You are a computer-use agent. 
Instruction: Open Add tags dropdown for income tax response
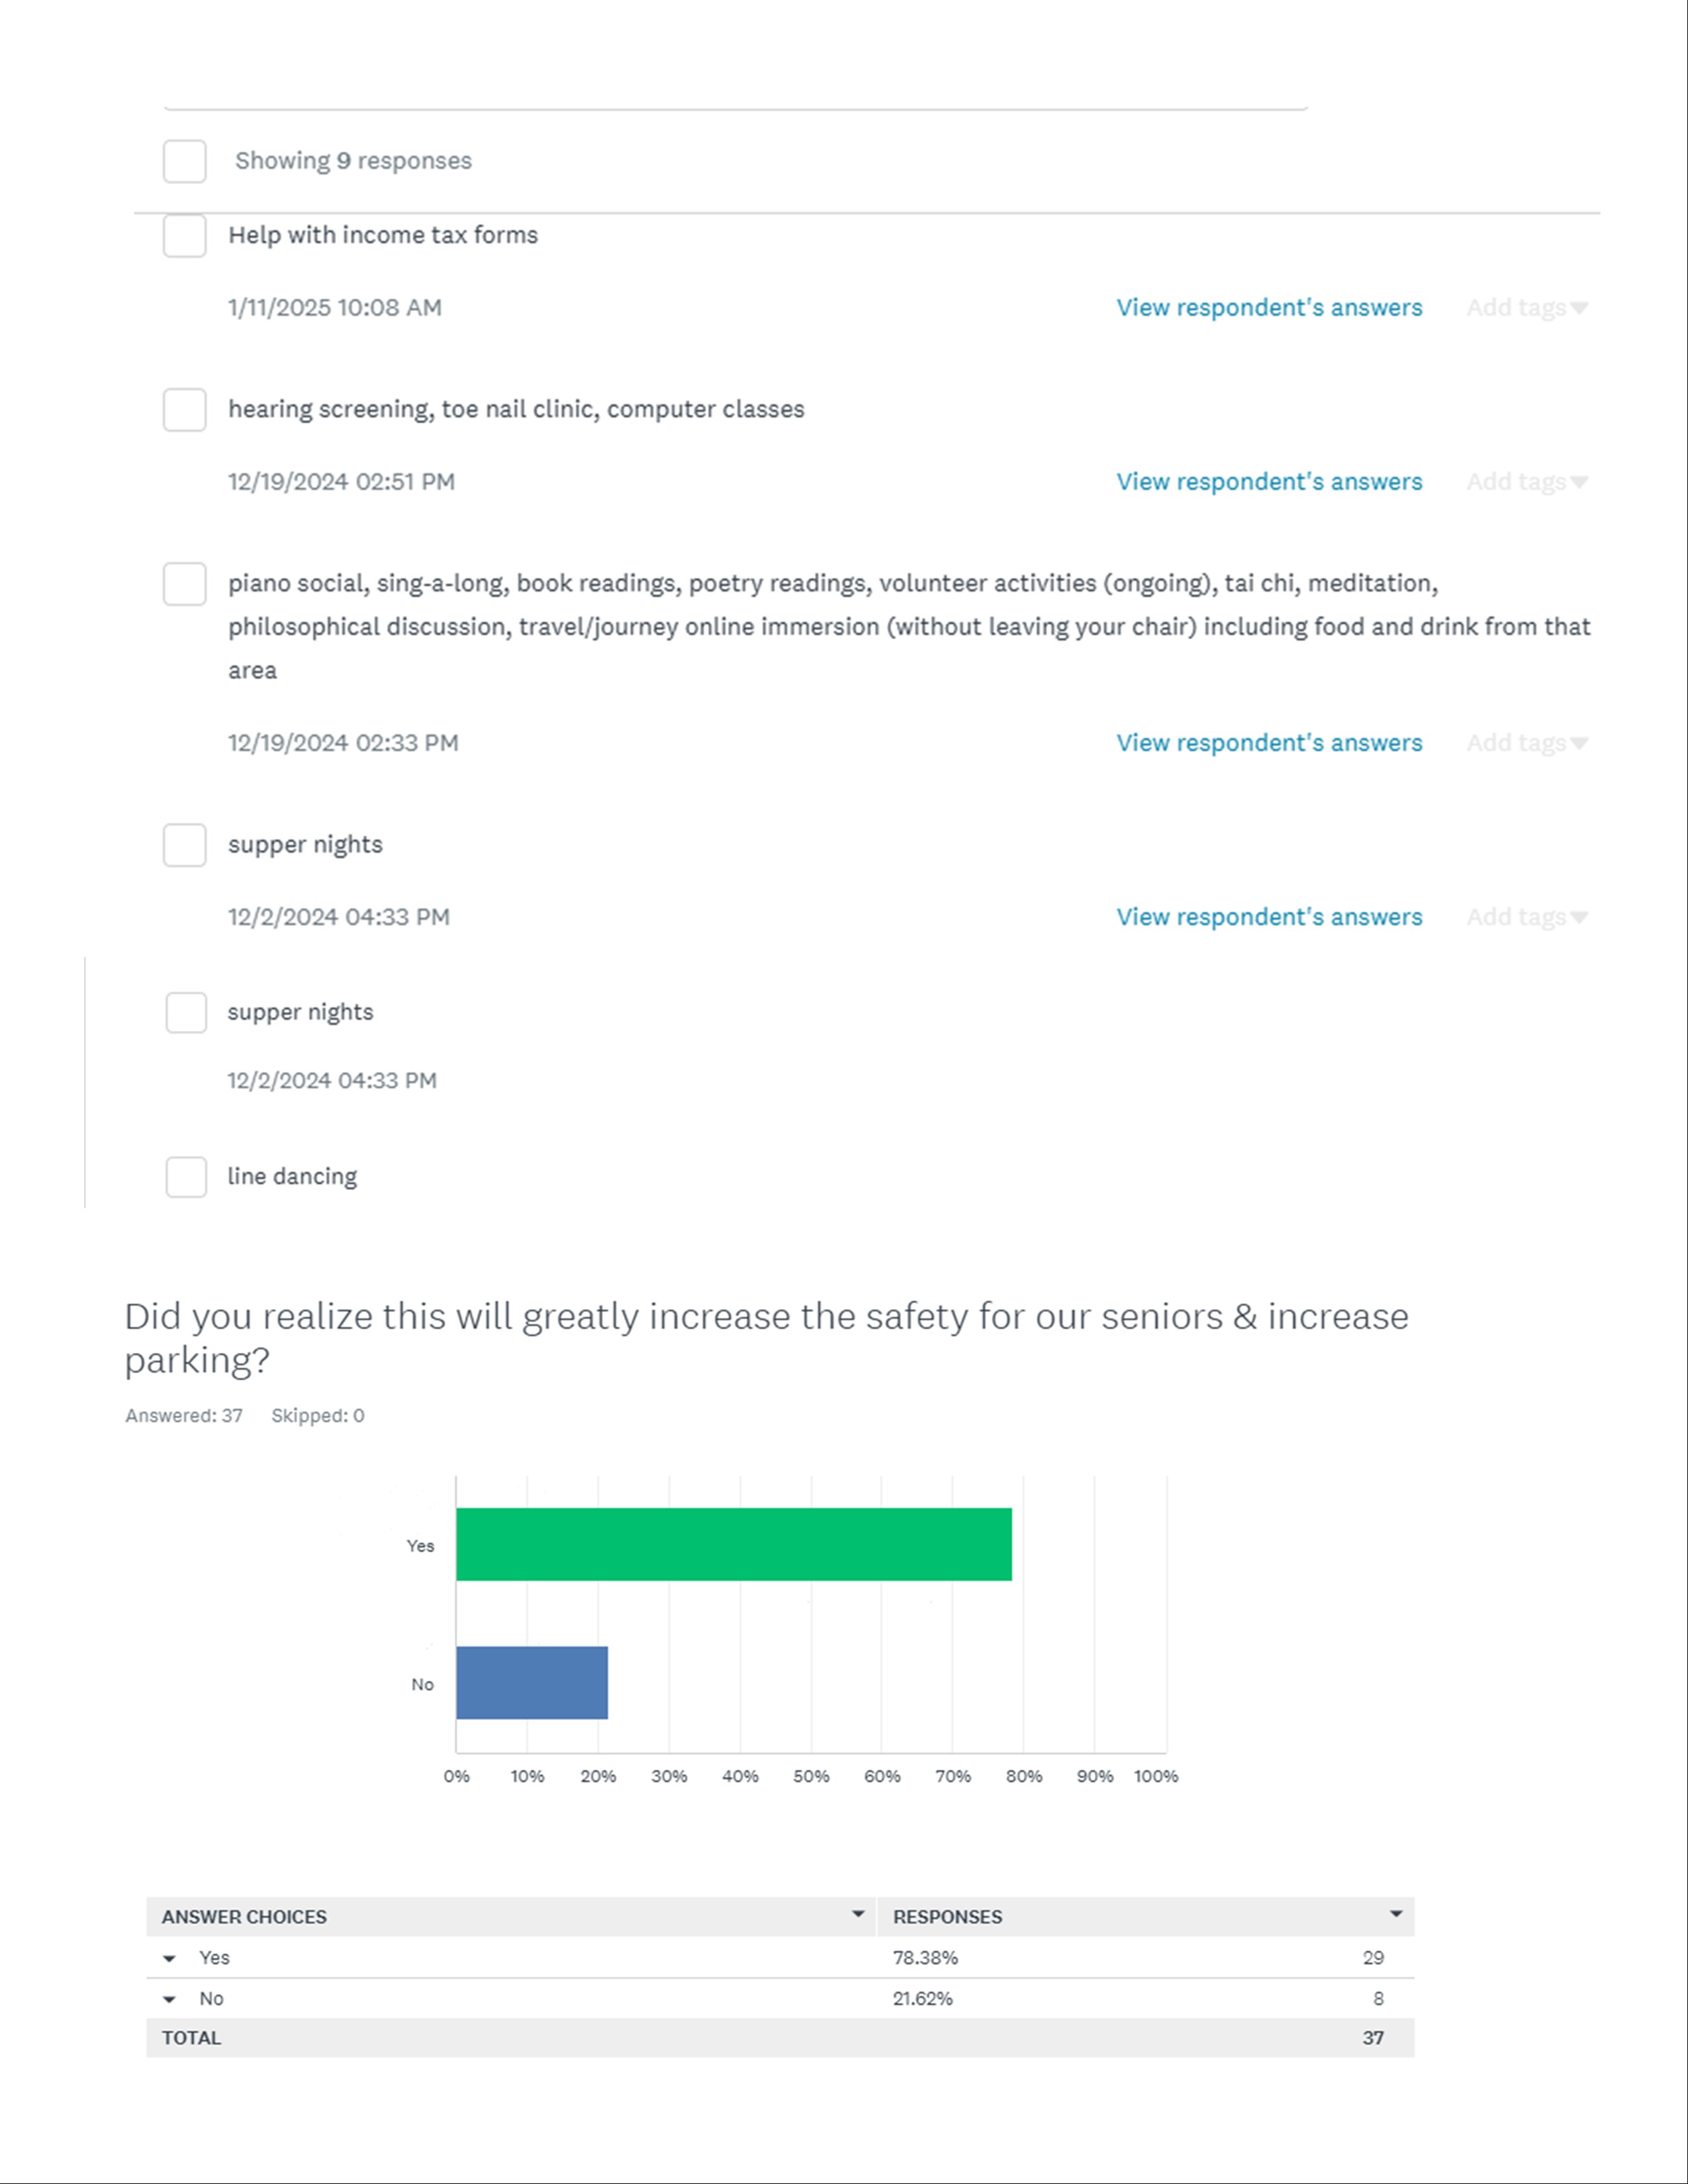coord(1526,308)
